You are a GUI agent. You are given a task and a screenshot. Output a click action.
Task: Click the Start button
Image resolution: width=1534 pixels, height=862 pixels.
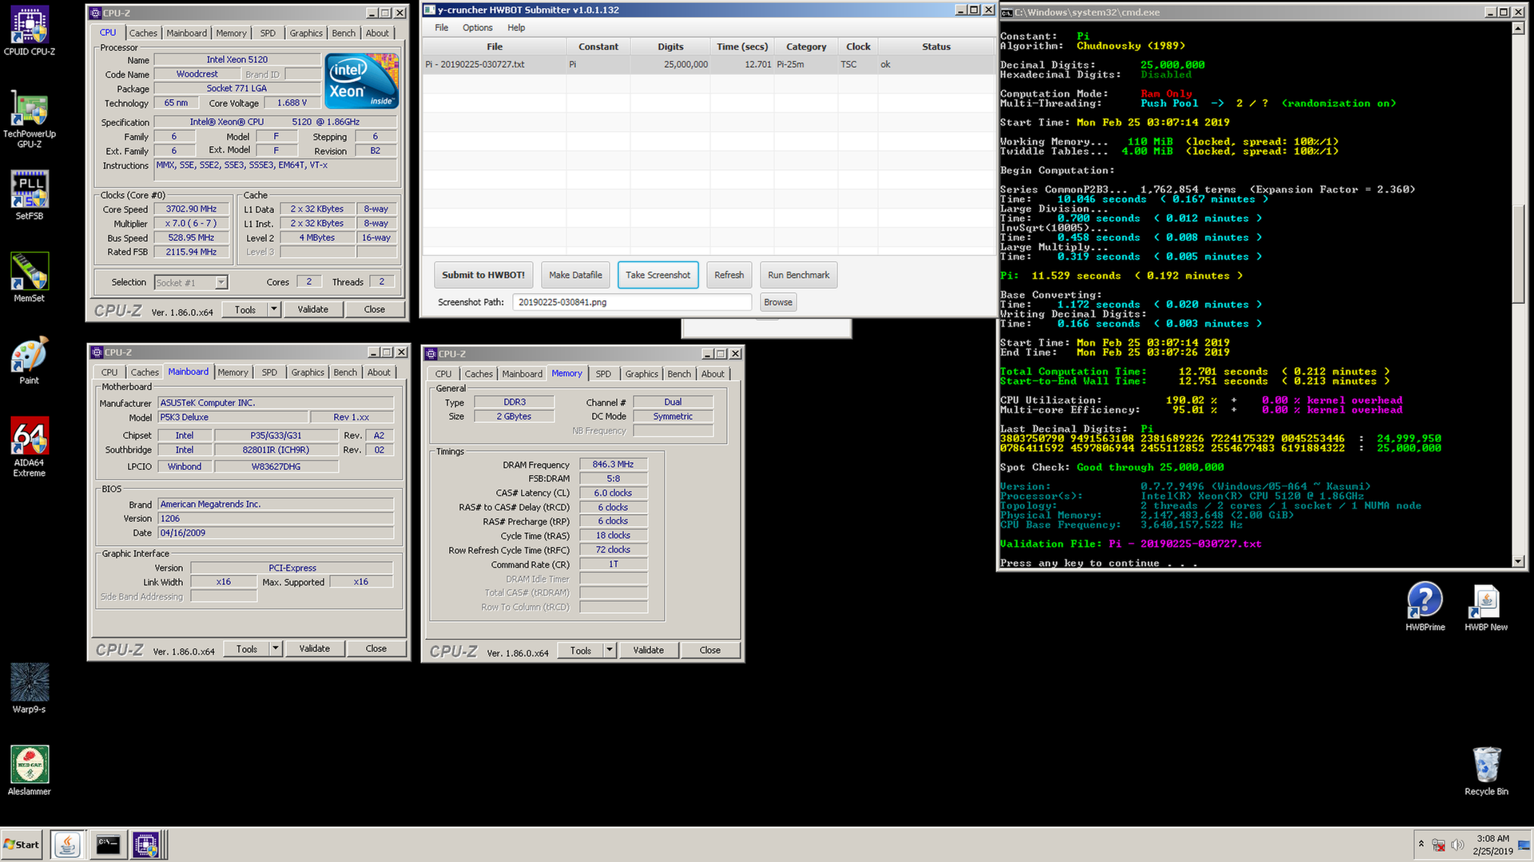(22, 844)
